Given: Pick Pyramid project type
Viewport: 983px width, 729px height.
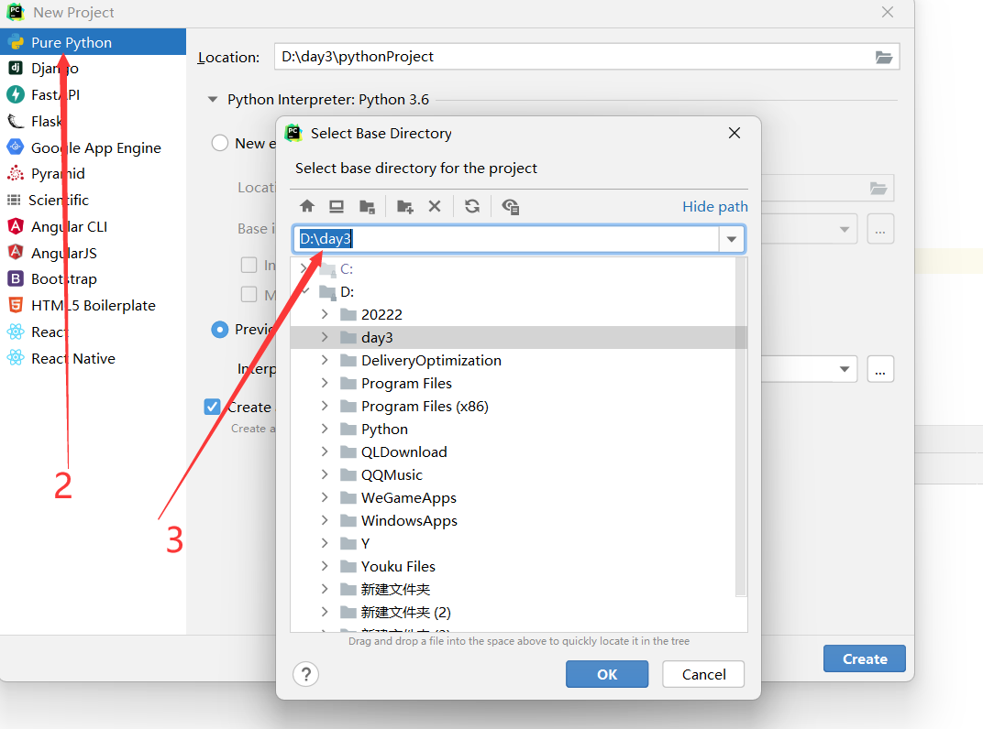Looking at the screenshot, I should (93, 173).
